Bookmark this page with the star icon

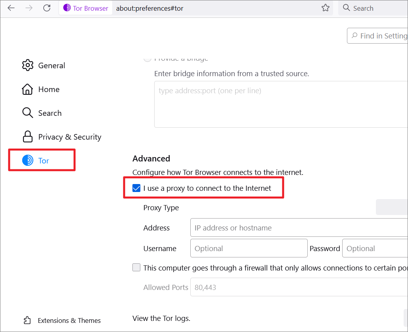(x=325, y=8)
